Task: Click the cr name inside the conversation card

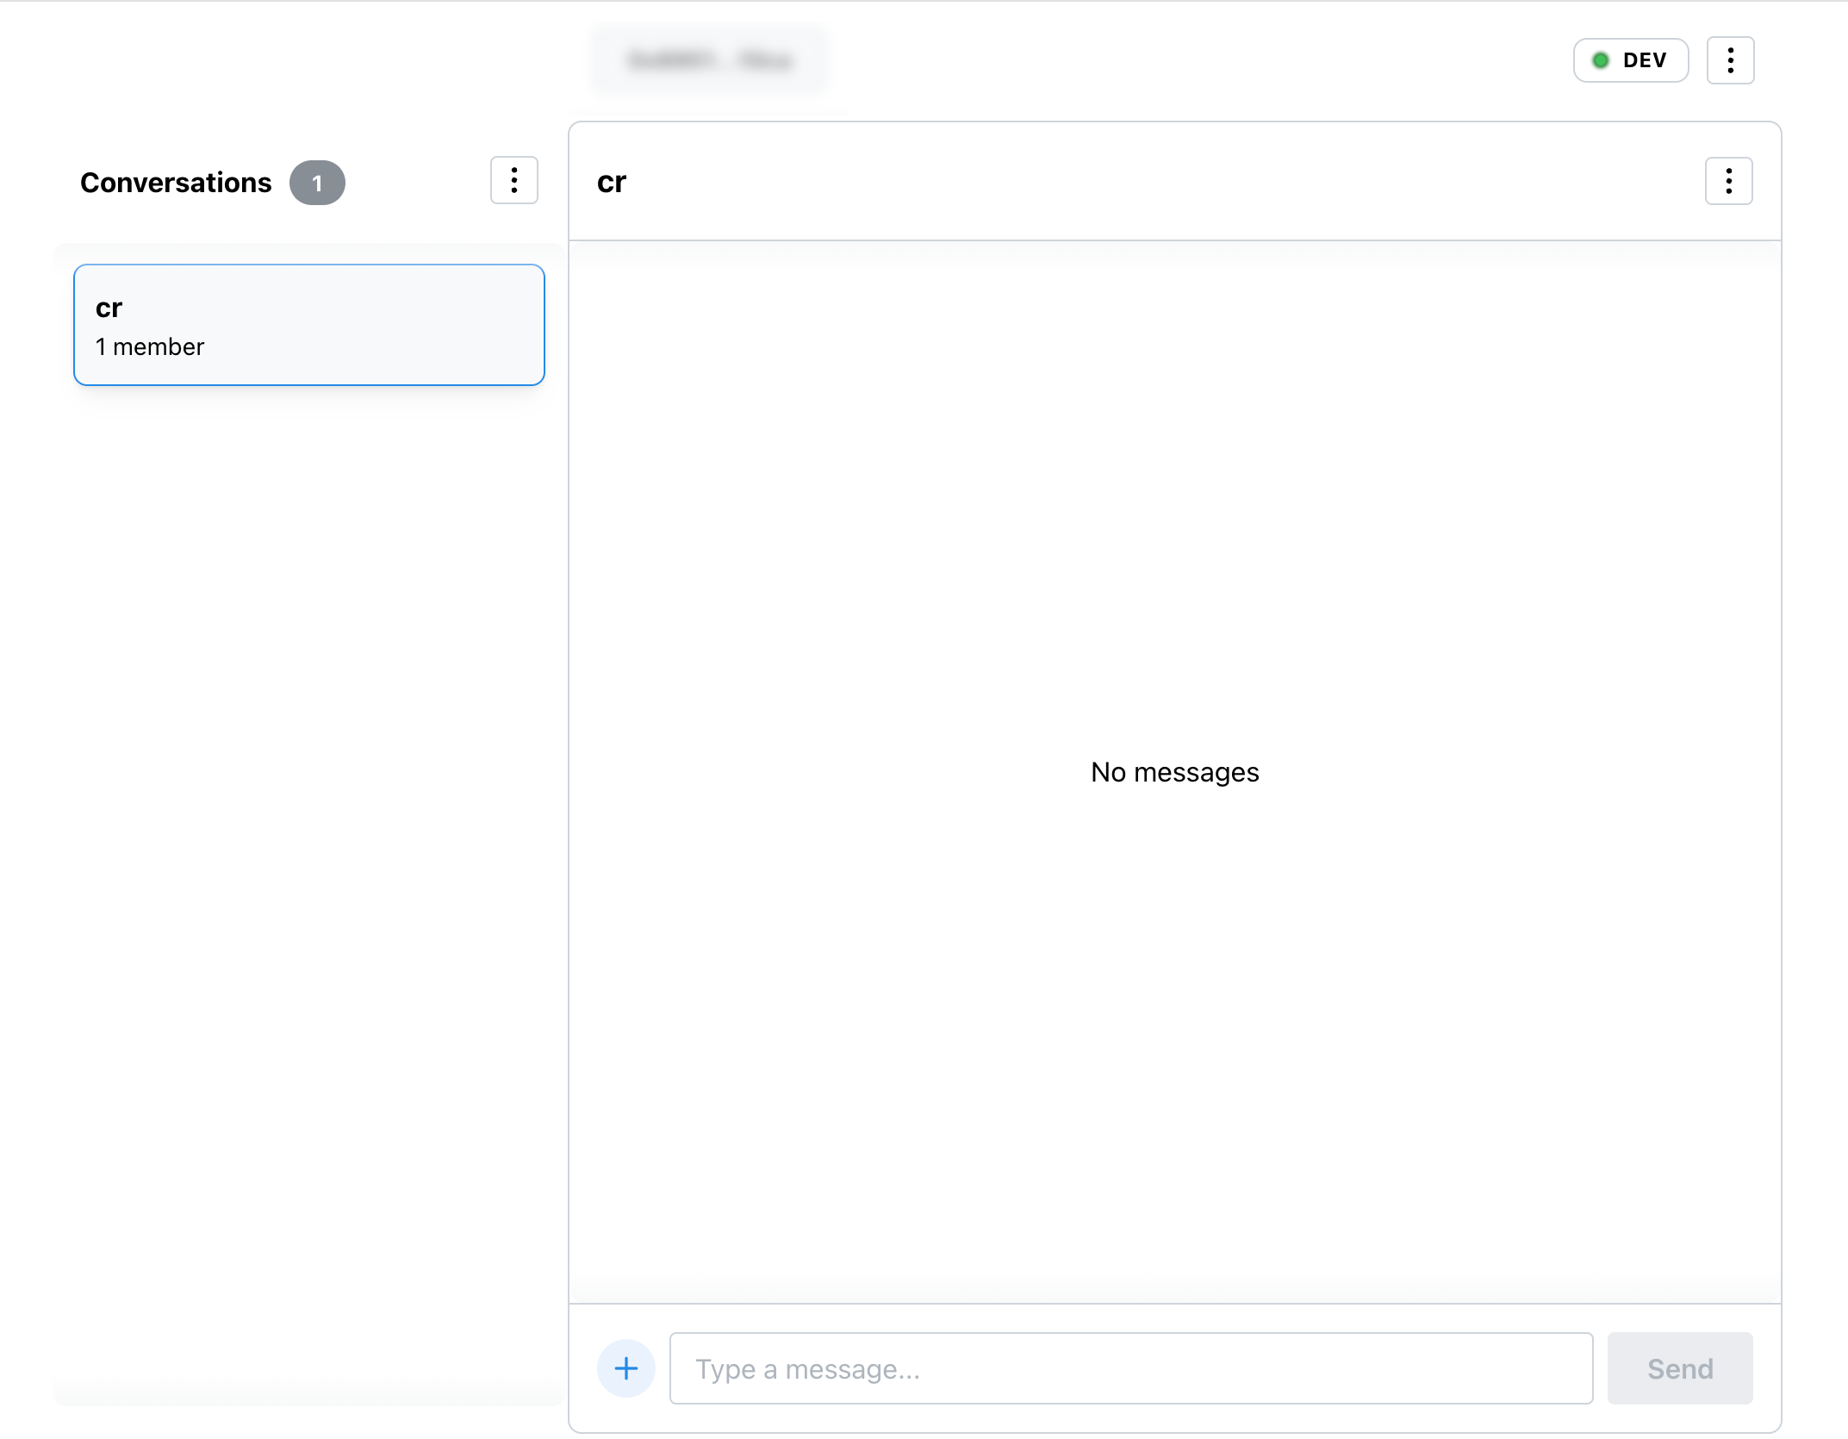Action: click(x=109, y=308)
